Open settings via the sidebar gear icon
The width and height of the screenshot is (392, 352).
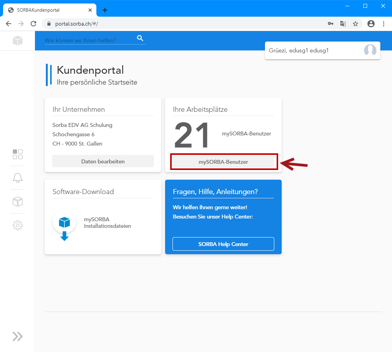17,225
